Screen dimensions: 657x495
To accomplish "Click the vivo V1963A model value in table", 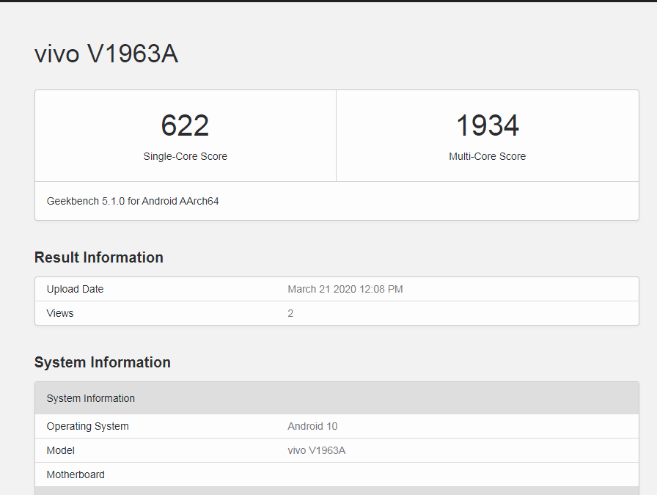I will (316, 450).
